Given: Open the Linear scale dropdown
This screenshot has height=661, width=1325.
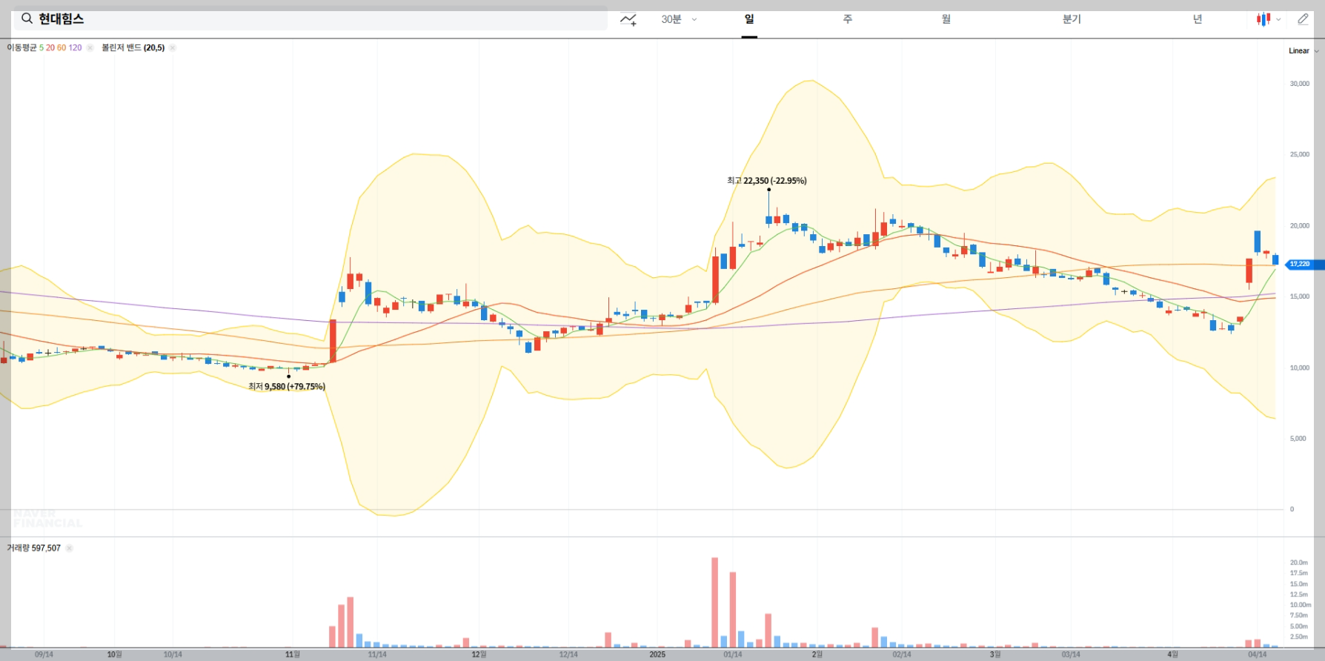Looking at the screenshot, I should click(1304, 51).
